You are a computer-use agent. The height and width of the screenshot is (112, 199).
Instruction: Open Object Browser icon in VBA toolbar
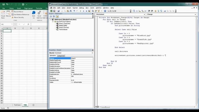[x=99, y=11]
